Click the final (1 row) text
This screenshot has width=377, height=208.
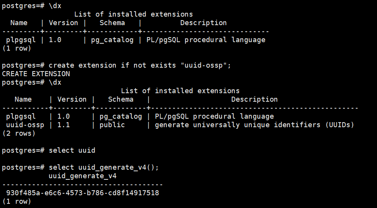point(17,201)
